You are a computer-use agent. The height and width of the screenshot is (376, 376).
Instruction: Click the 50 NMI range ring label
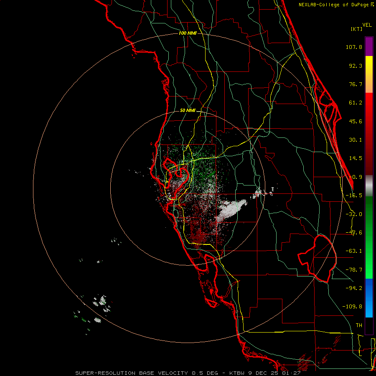(x=188, y=111)
